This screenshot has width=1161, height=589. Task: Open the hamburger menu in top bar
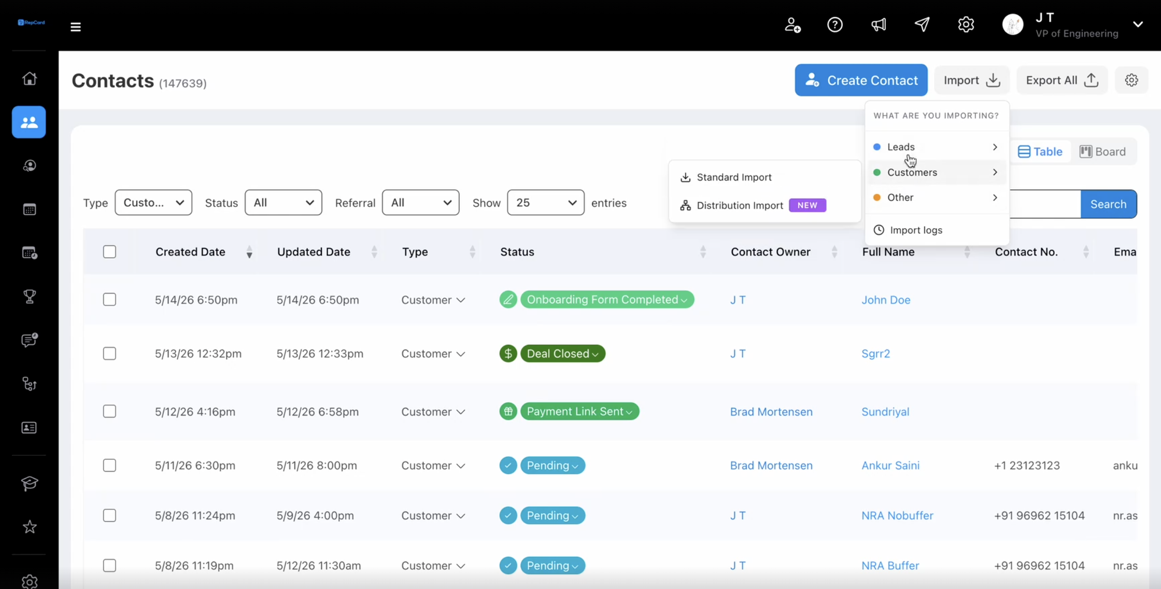[76, 27]
